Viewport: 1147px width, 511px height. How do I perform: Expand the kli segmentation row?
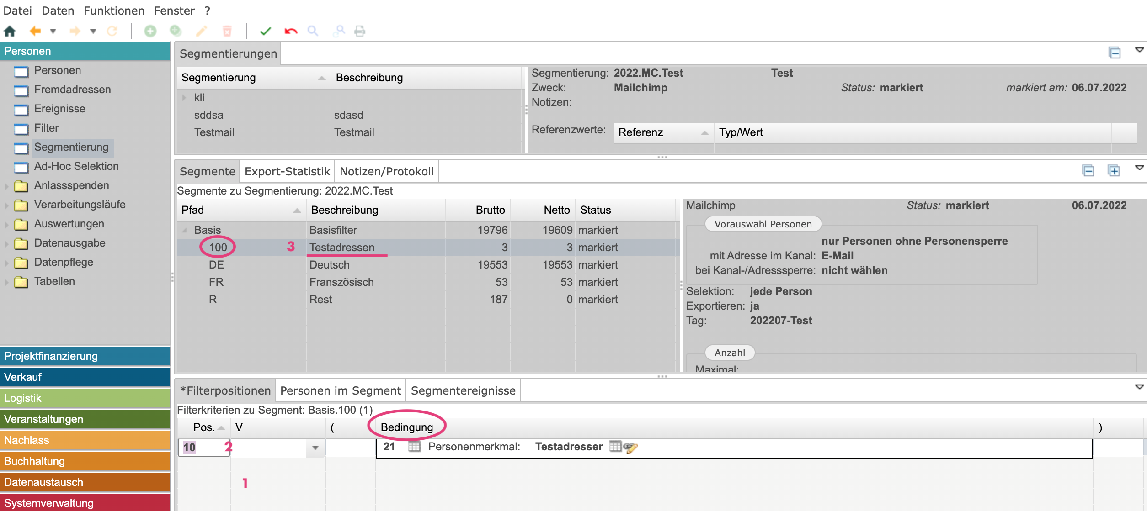(x=184, y=98)
